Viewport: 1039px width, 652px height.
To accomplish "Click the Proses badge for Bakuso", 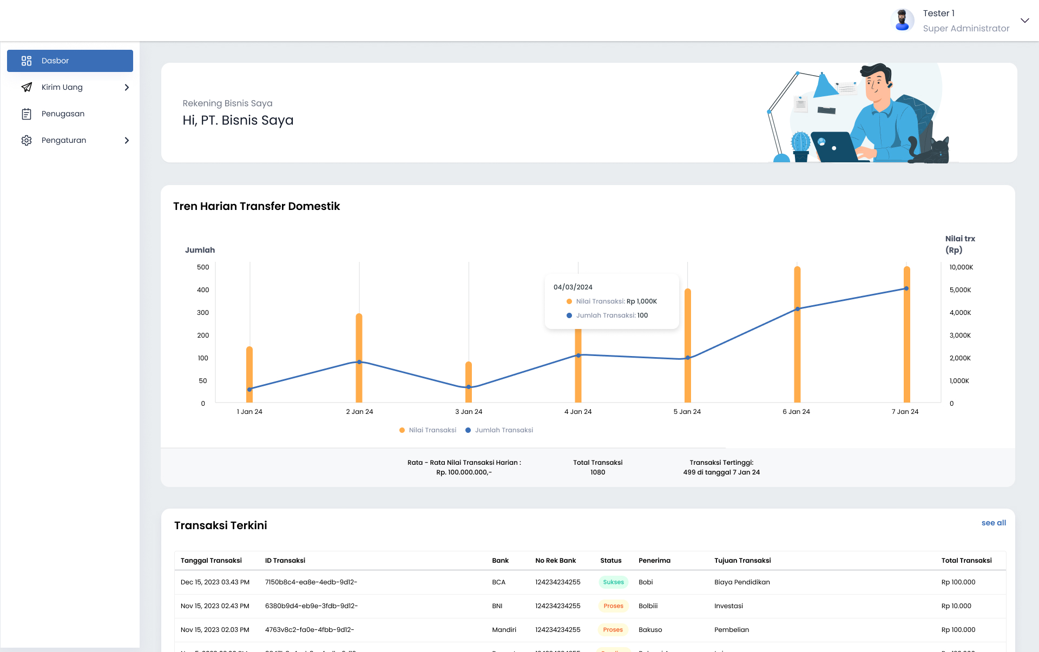I will pyautogui.click(x=613, y=630).
